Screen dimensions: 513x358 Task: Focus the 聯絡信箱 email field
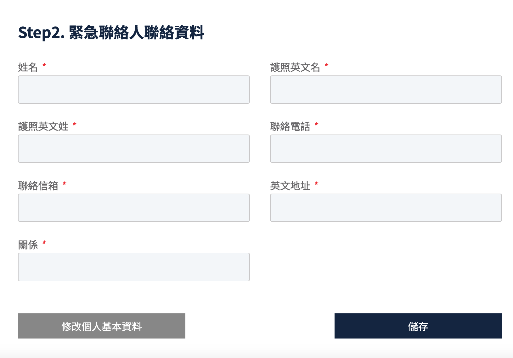(134, 208)
